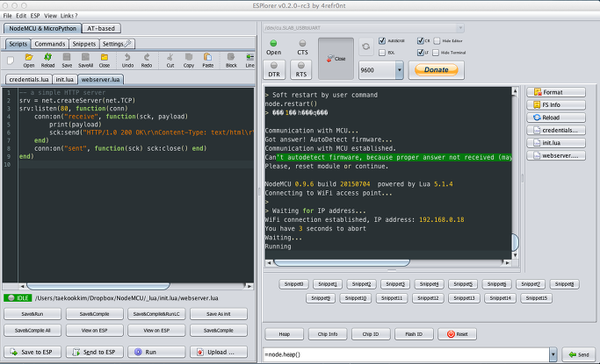Image resolution: width=600 pixels, height=364 pixels.
Task: Toggle the RTS button
Action: [x=301, y=70]
